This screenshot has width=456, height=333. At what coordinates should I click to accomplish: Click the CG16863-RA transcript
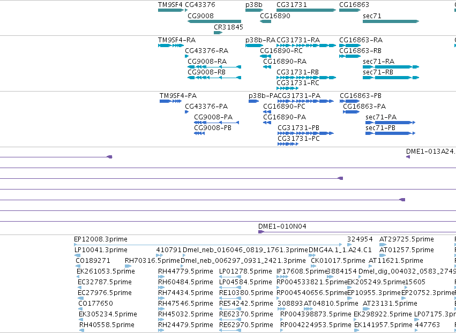point(350,46)
